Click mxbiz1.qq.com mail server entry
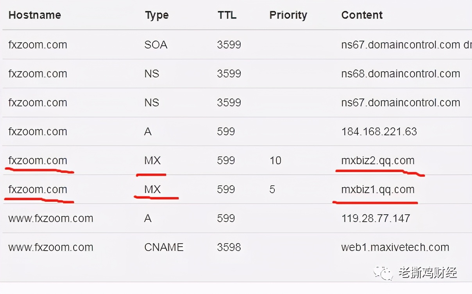Viewport: 472px width, 294px height. click(x=378, y=190)
